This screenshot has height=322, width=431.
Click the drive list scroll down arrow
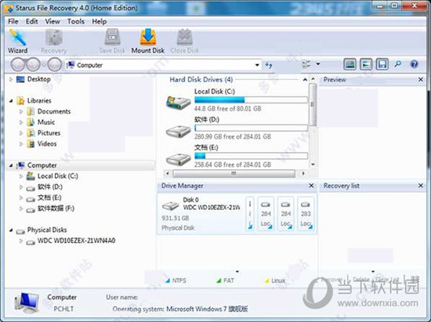coord(313,165)
